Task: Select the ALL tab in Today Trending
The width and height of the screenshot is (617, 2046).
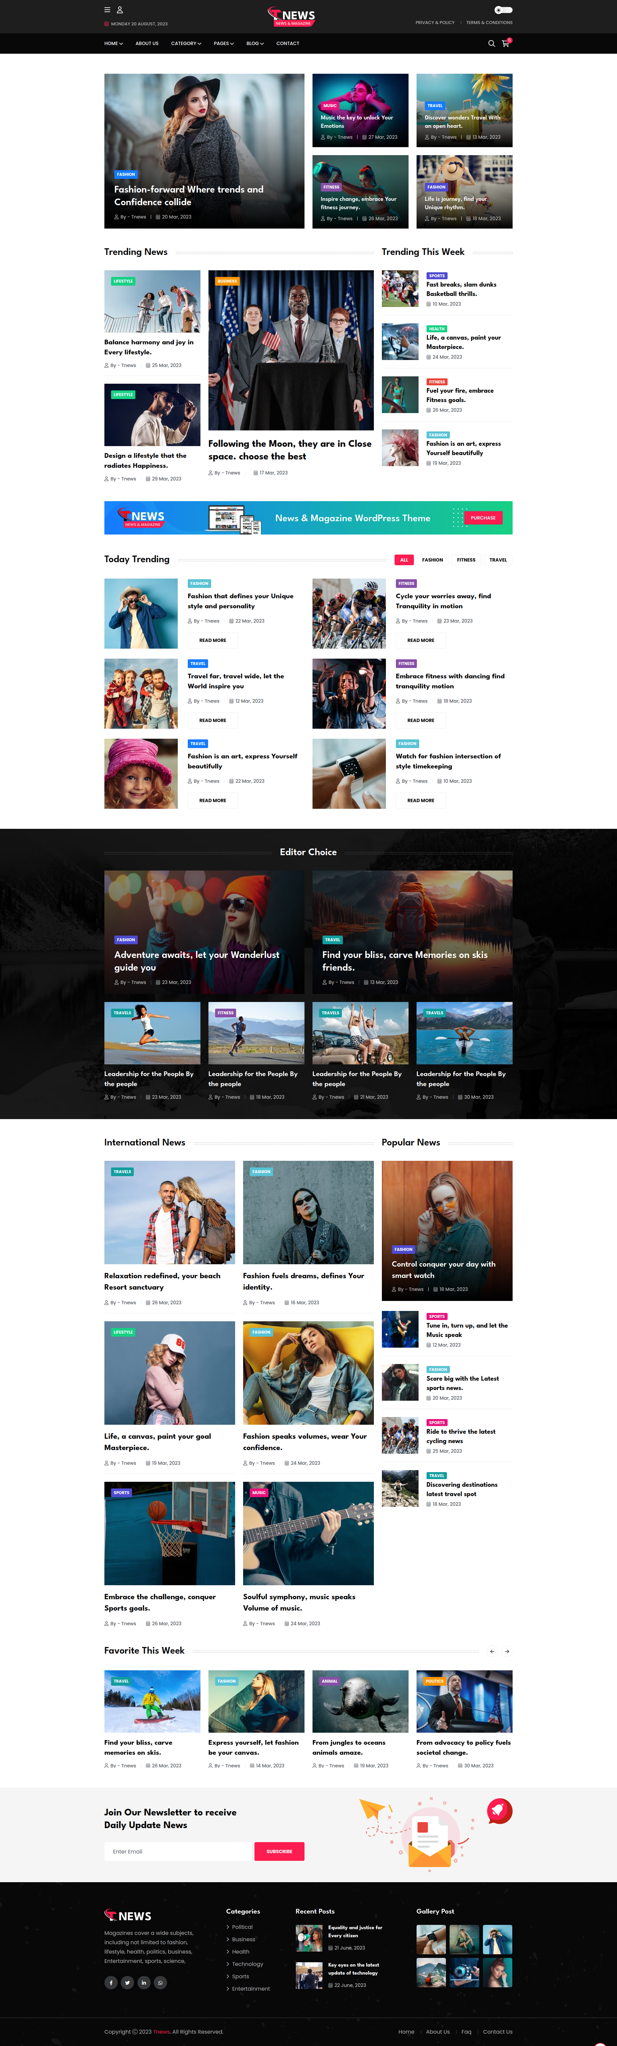Action: point(404,560)
